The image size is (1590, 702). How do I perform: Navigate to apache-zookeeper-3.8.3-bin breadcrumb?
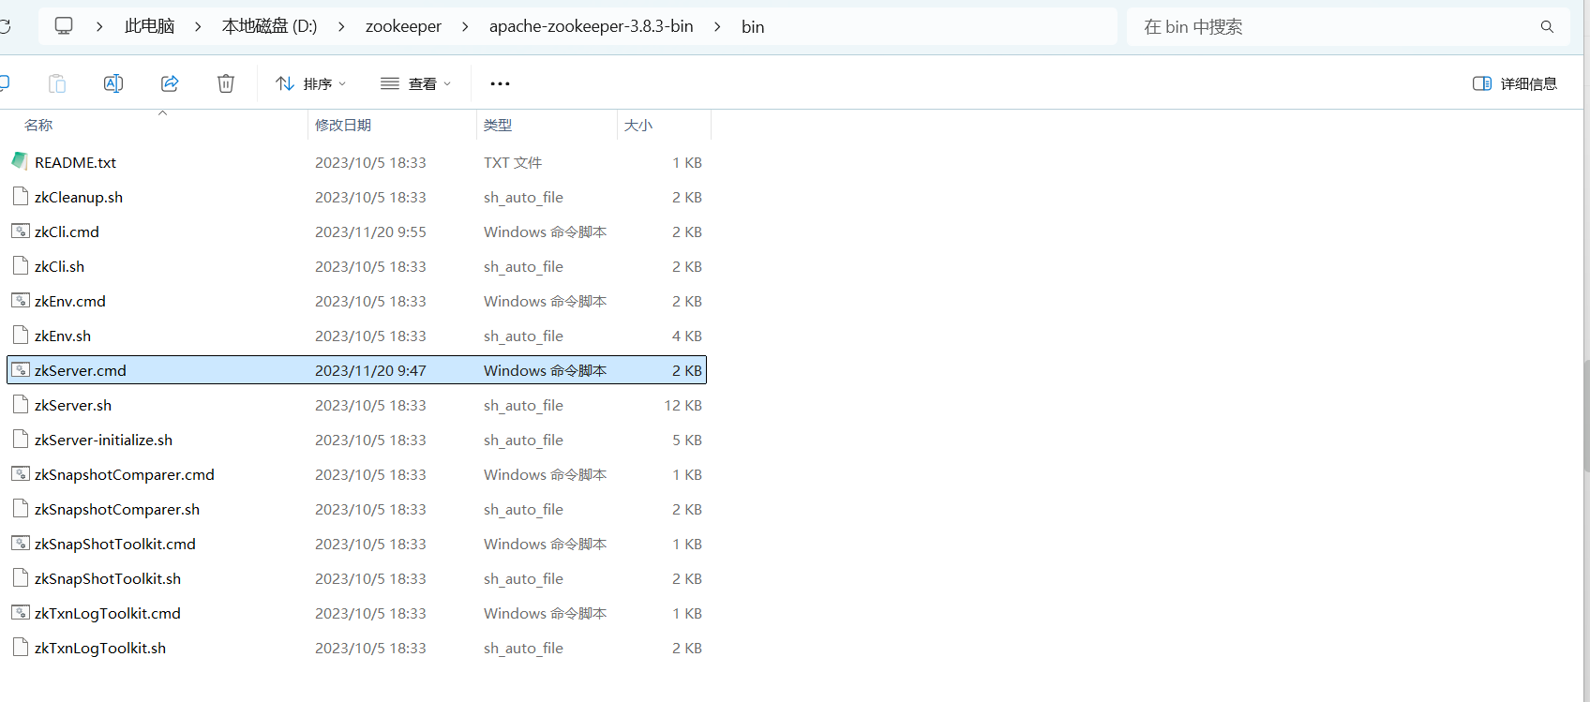coord(592,26)
